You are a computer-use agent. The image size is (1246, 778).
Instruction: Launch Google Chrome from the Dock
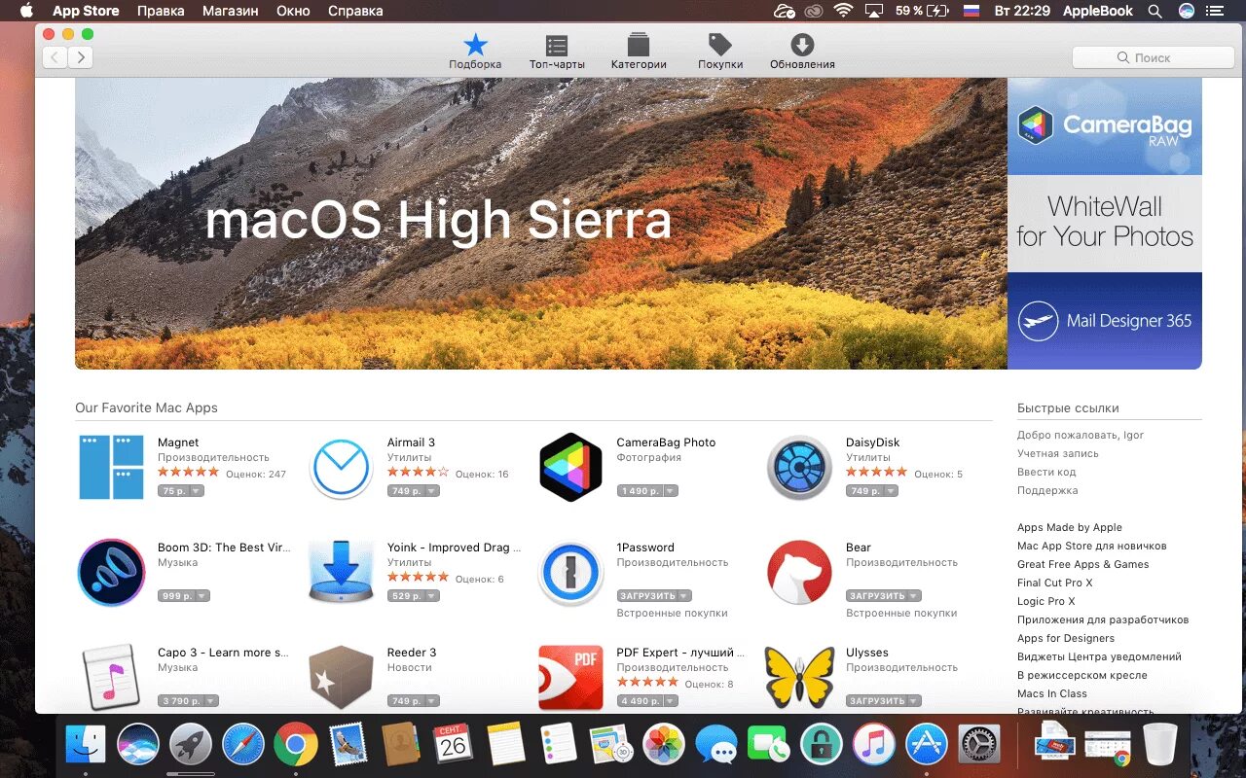pos(296,746)
